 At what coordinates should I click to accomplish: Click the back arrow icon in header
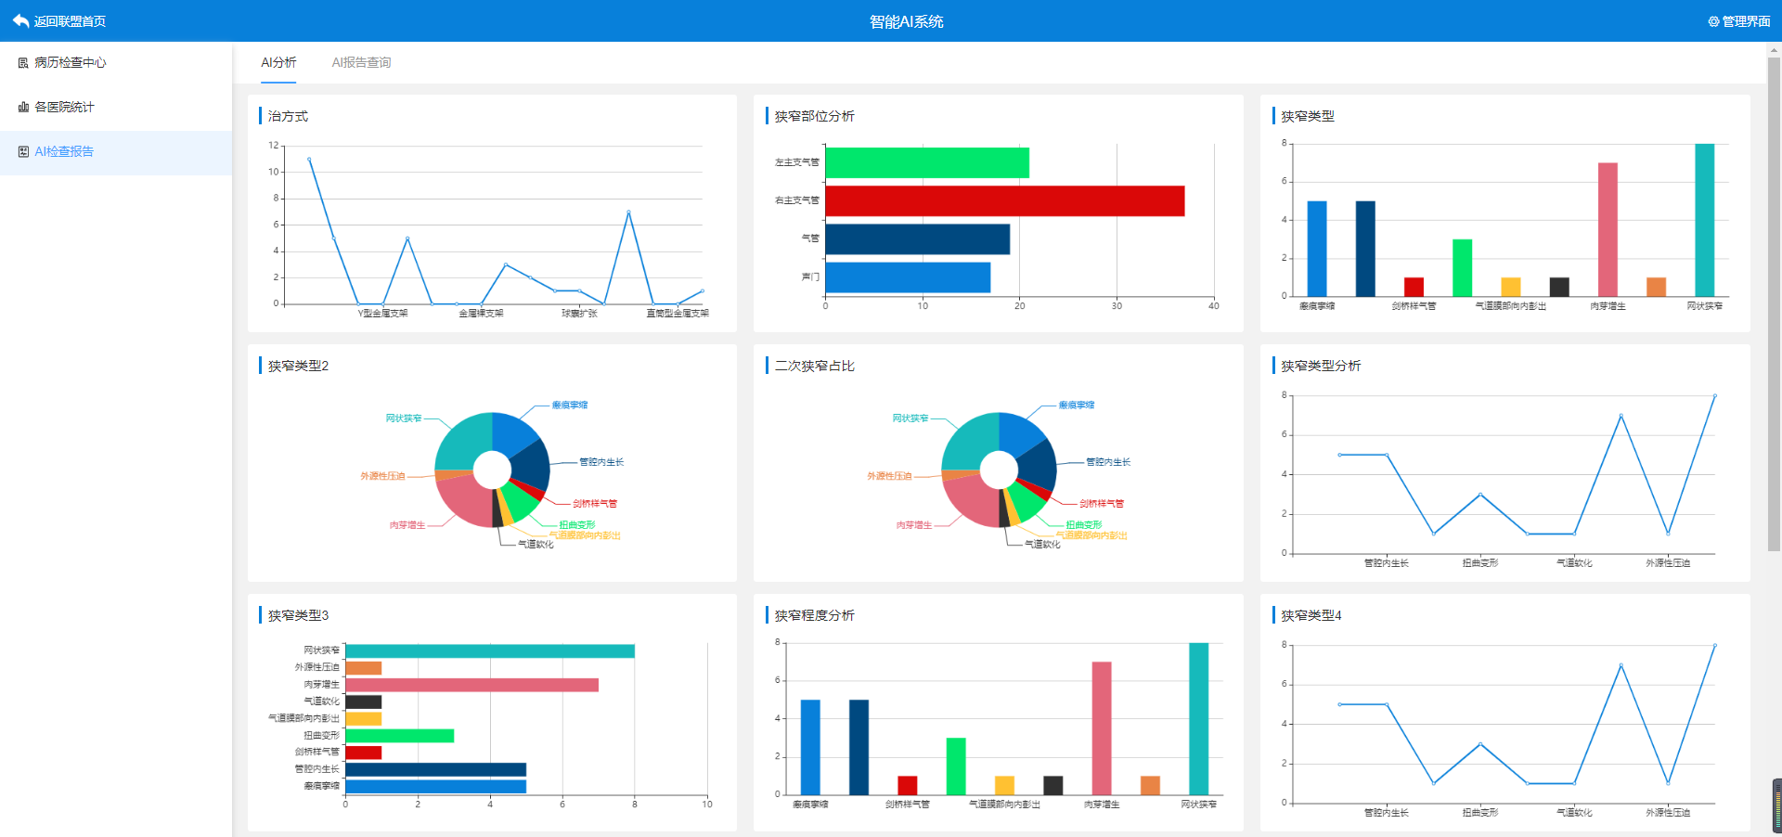point(20,20)
